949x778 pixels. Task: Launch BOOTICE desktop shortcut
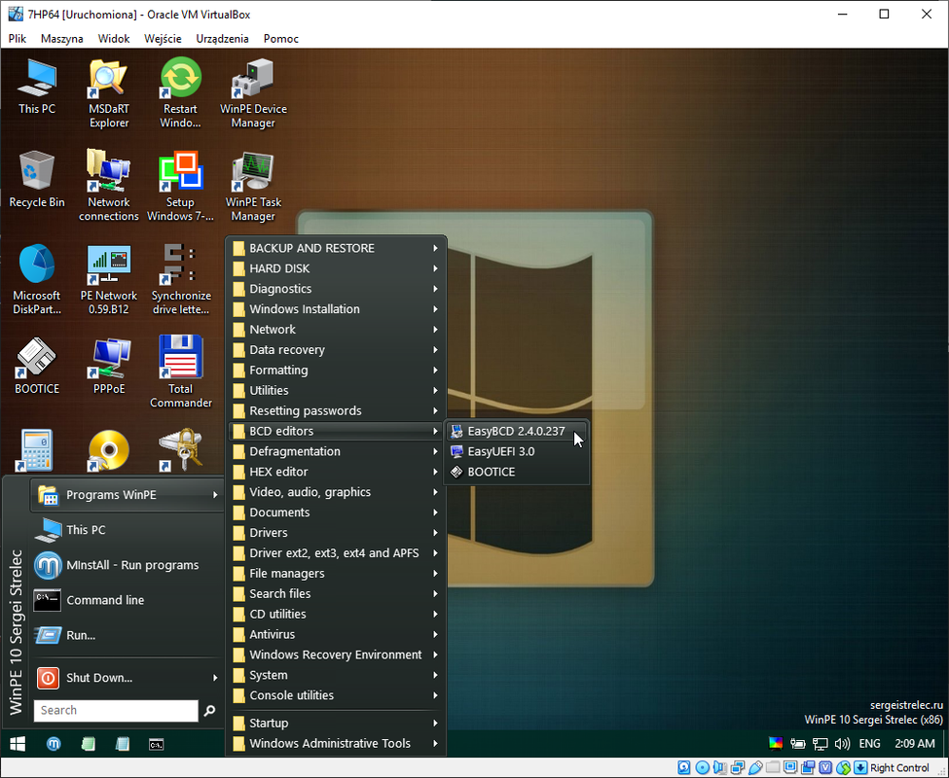point(37,366)
